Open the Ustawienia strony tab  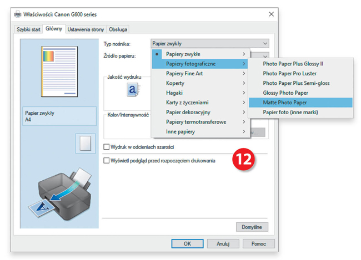86,29
